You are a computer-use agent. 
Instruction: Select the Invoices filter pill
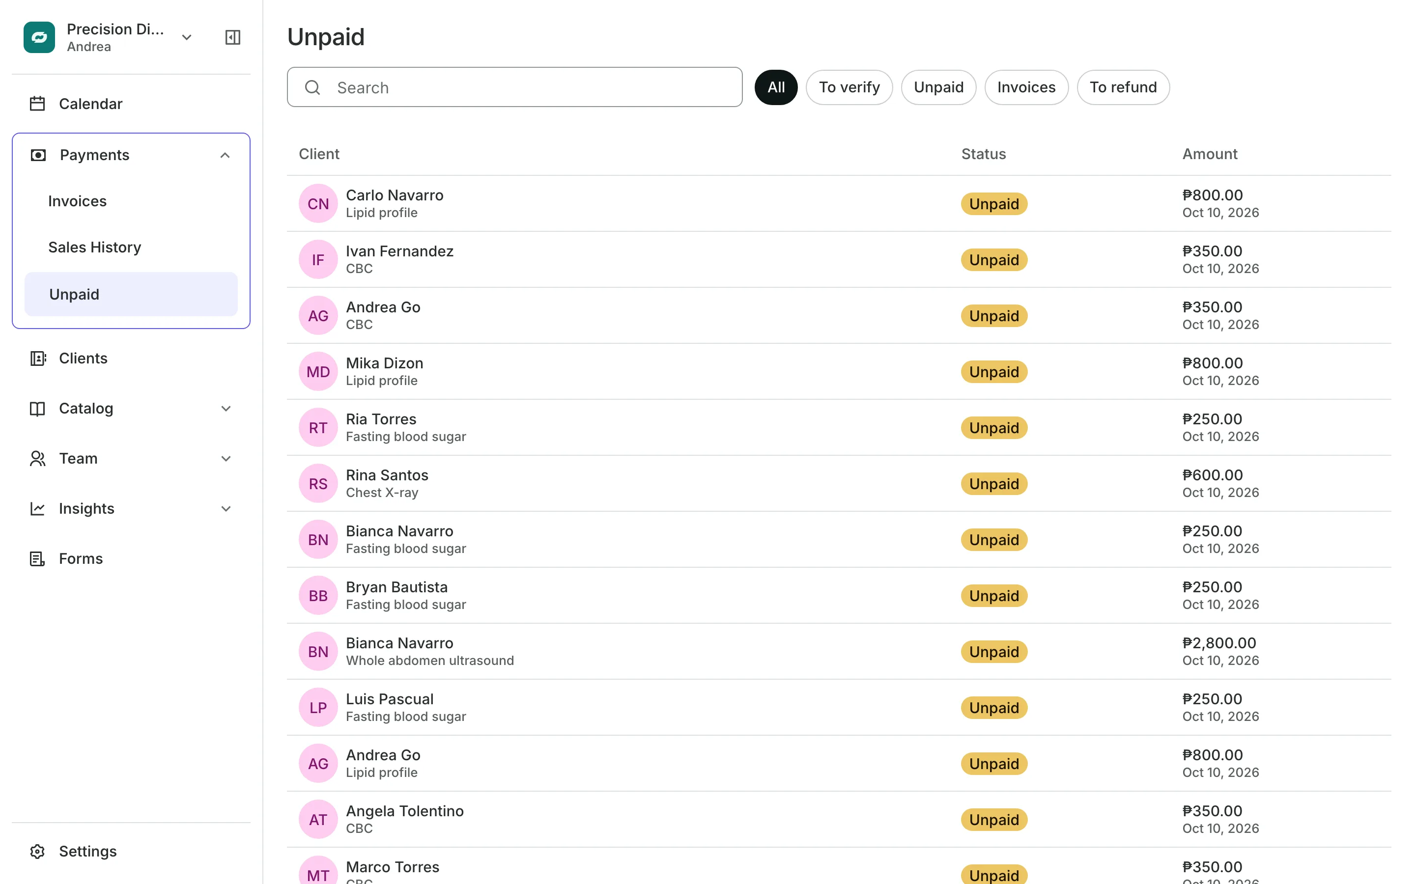point(1026,87)
